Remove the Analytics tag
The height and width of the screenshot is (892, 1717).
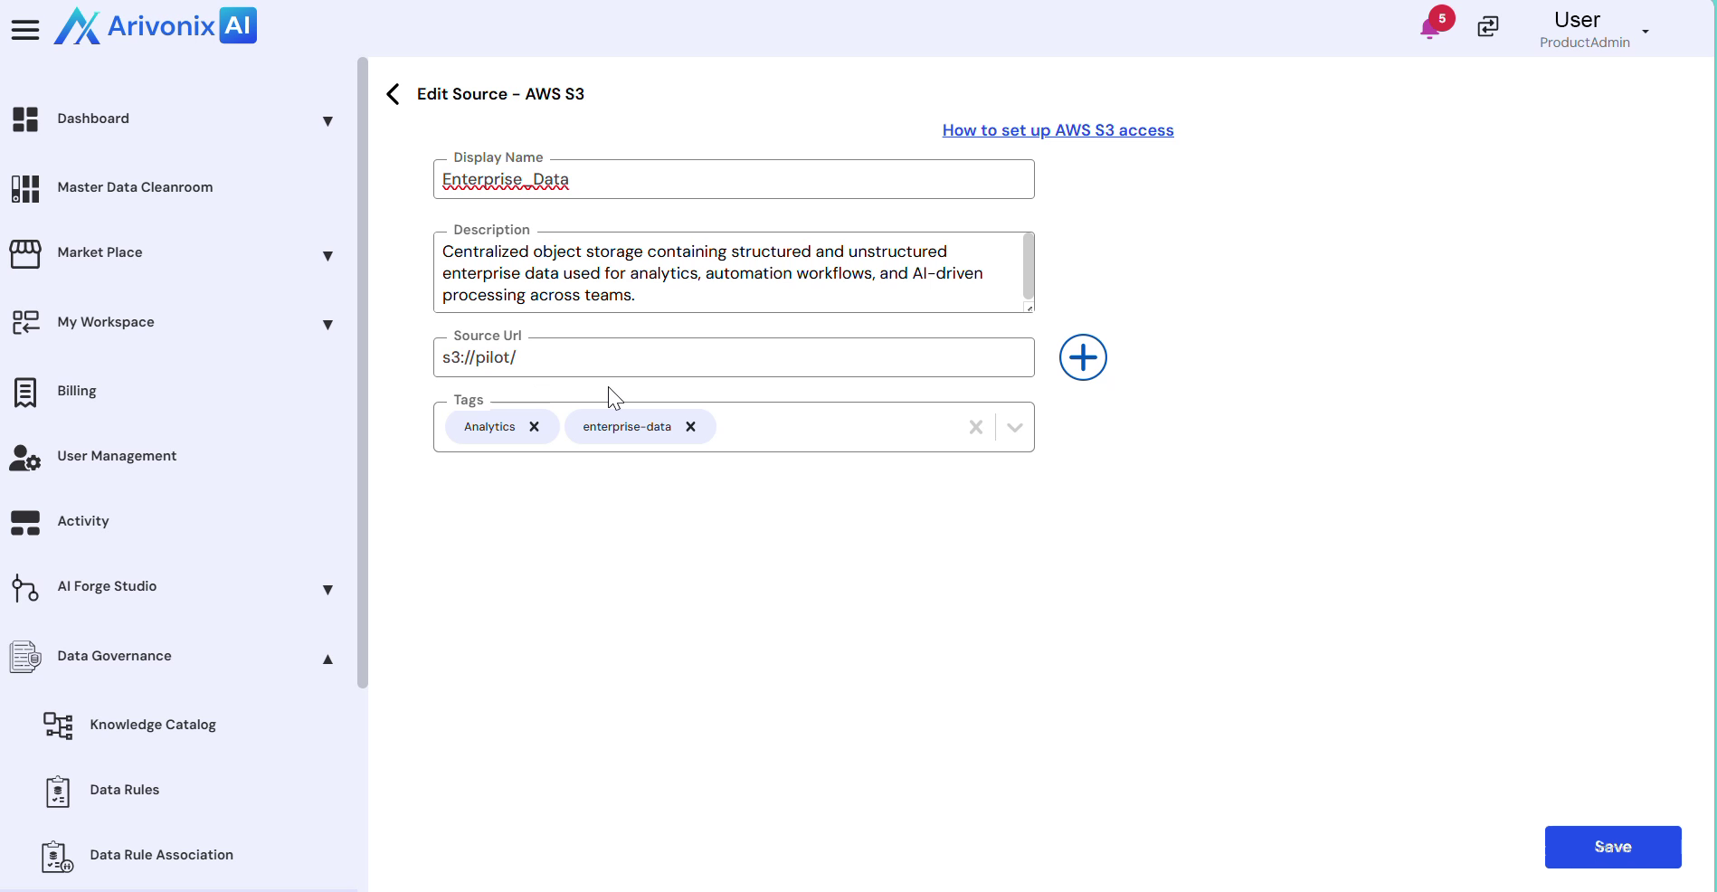(x=535, y=427)
